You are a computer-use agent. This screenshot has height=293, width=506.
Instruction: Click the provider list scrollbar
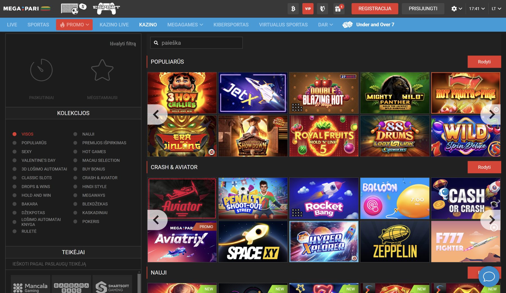tap(139, 283)
